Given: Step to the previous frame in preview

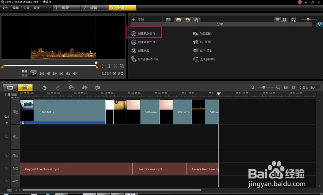Looking at the screenshot, I should 48,74.
